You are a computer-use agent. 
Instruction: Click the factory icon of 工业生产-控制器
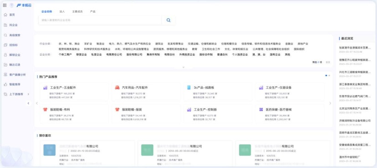pyautogui.click(x=189, y=109)
